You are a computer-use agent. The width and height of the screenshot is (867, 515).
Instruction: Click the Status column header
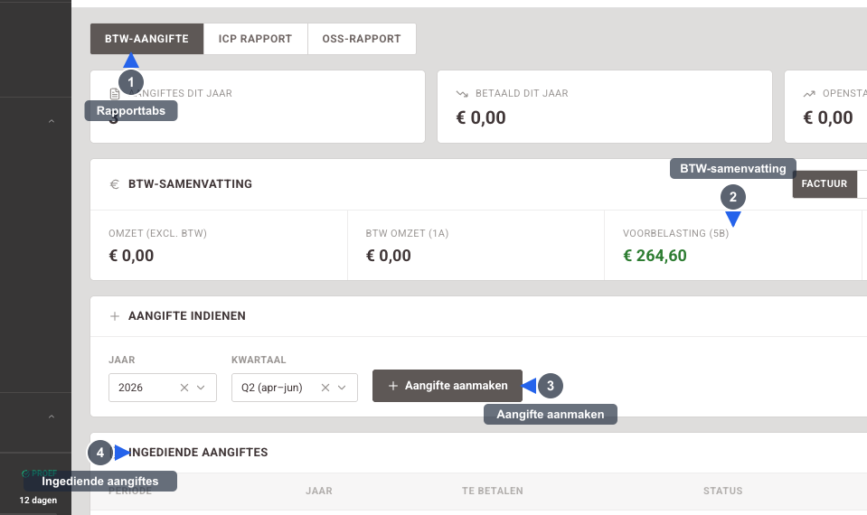(722, 491)
